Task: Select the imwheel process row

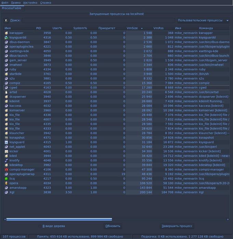Action: (116, 65)
